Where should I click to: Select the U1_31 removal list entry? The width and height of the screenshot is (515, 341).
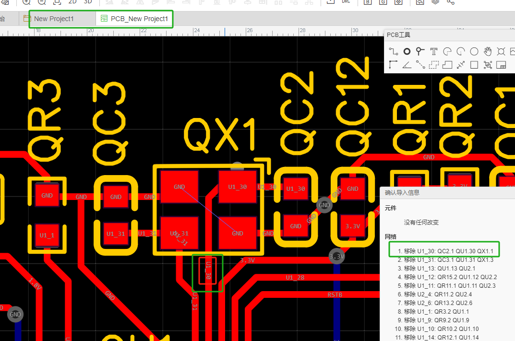click(x=444, y=260)
